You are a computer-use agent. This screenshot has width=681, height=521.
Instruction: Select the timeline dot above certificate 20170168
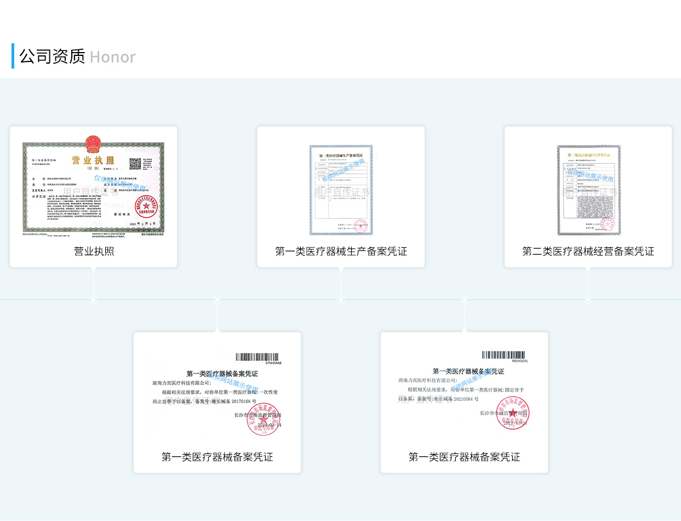pyautogui.click(x=217, y=299)
